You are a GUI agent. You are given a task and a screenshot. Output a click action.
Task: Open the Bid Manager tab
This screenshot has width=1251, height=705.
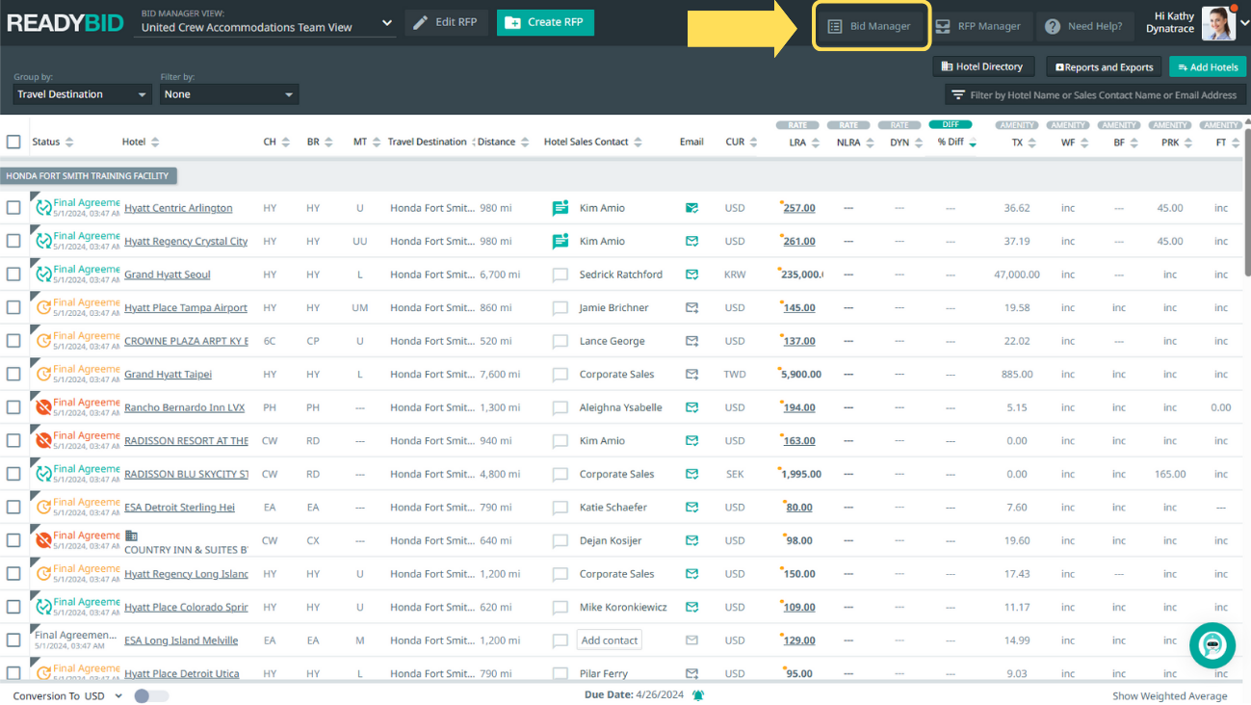871,26
